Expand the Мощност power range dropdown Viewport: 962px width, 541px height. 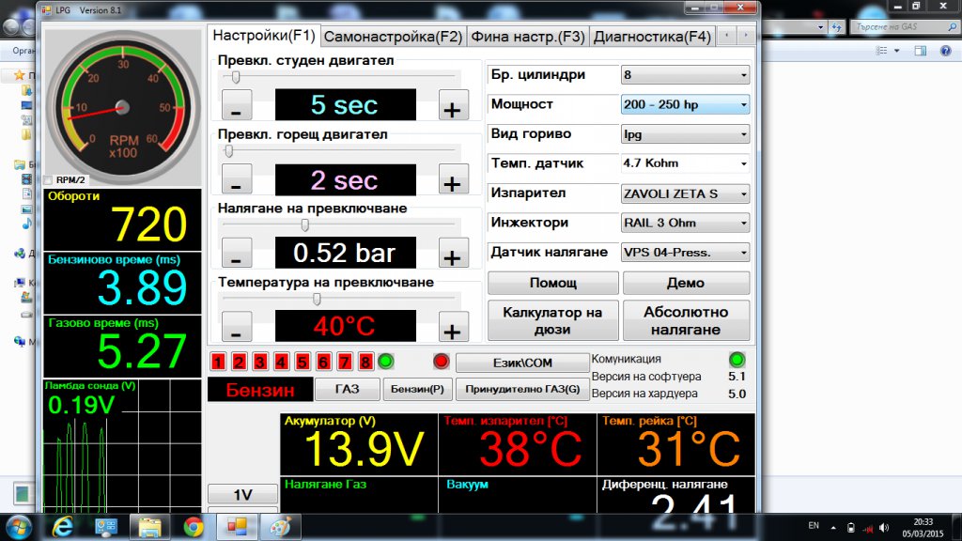pos(685,104)
